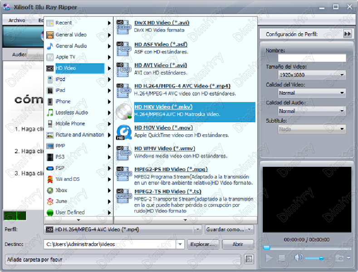358x272 pixels.
Task: Open the Recent category submenu
Action: tap(78, 23)
